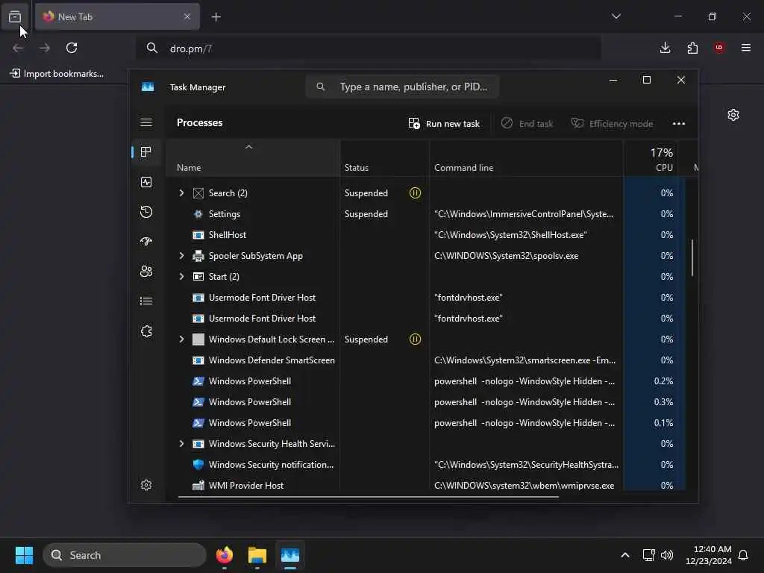Open the Users page in sidebar
This screenshot has width=764, height=573.
(x=146, y=272)
